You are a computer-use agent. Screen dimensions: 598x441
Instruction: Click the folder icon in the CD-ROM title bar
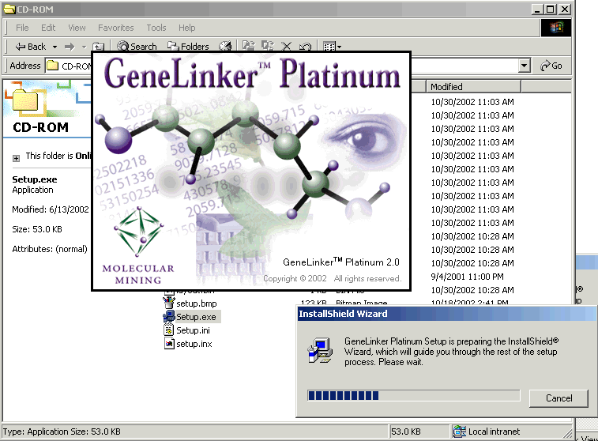pos(9,9)
